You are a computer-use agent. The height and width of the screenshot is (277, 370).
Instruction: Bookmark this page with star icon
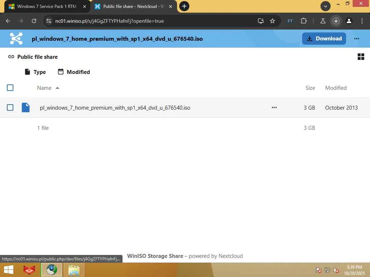coord(272,21)
